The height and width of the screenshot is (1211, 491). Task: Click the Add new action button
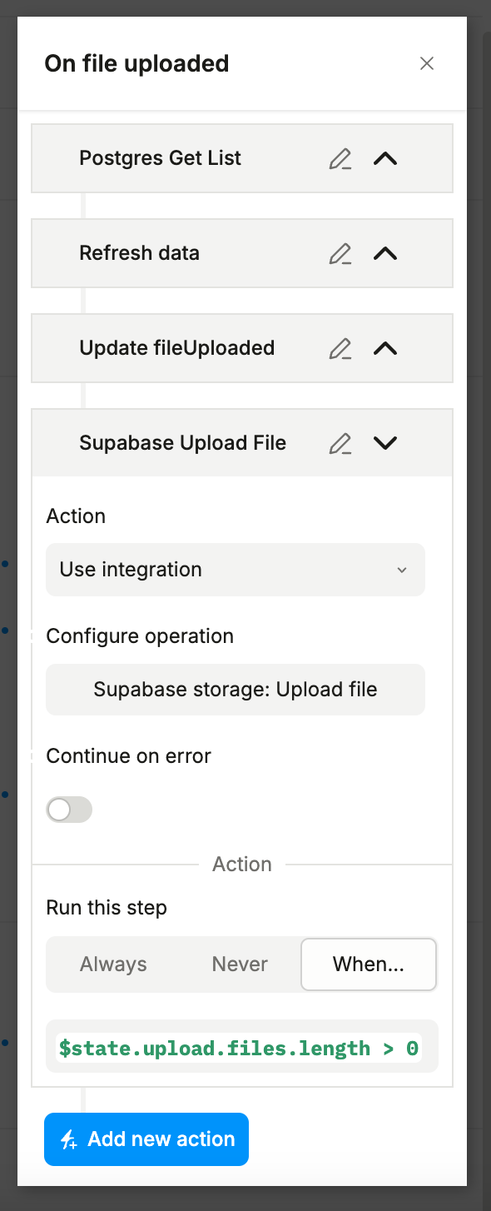(146, 1139)
